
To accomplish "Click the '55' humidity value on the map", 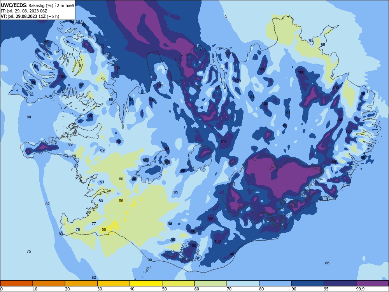I will 104,229.
